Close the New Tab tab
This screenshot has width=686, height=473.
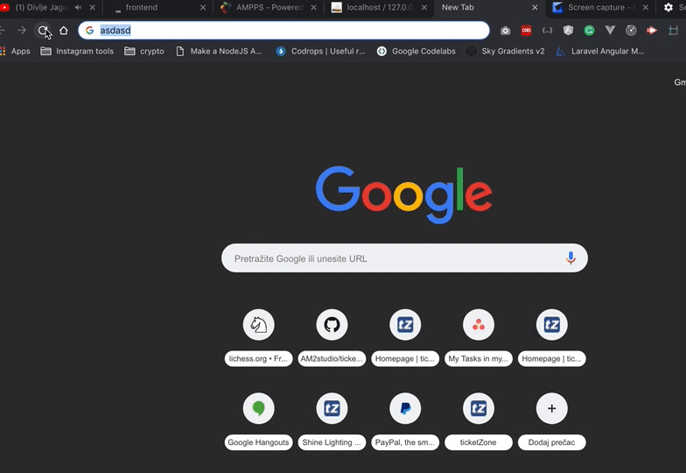(x=535, y=7)
